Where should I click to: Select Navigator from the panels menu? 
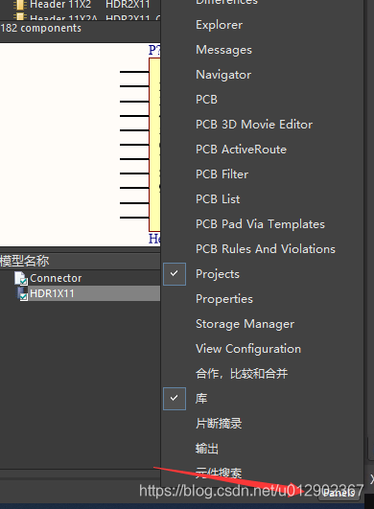pos(223,75)
